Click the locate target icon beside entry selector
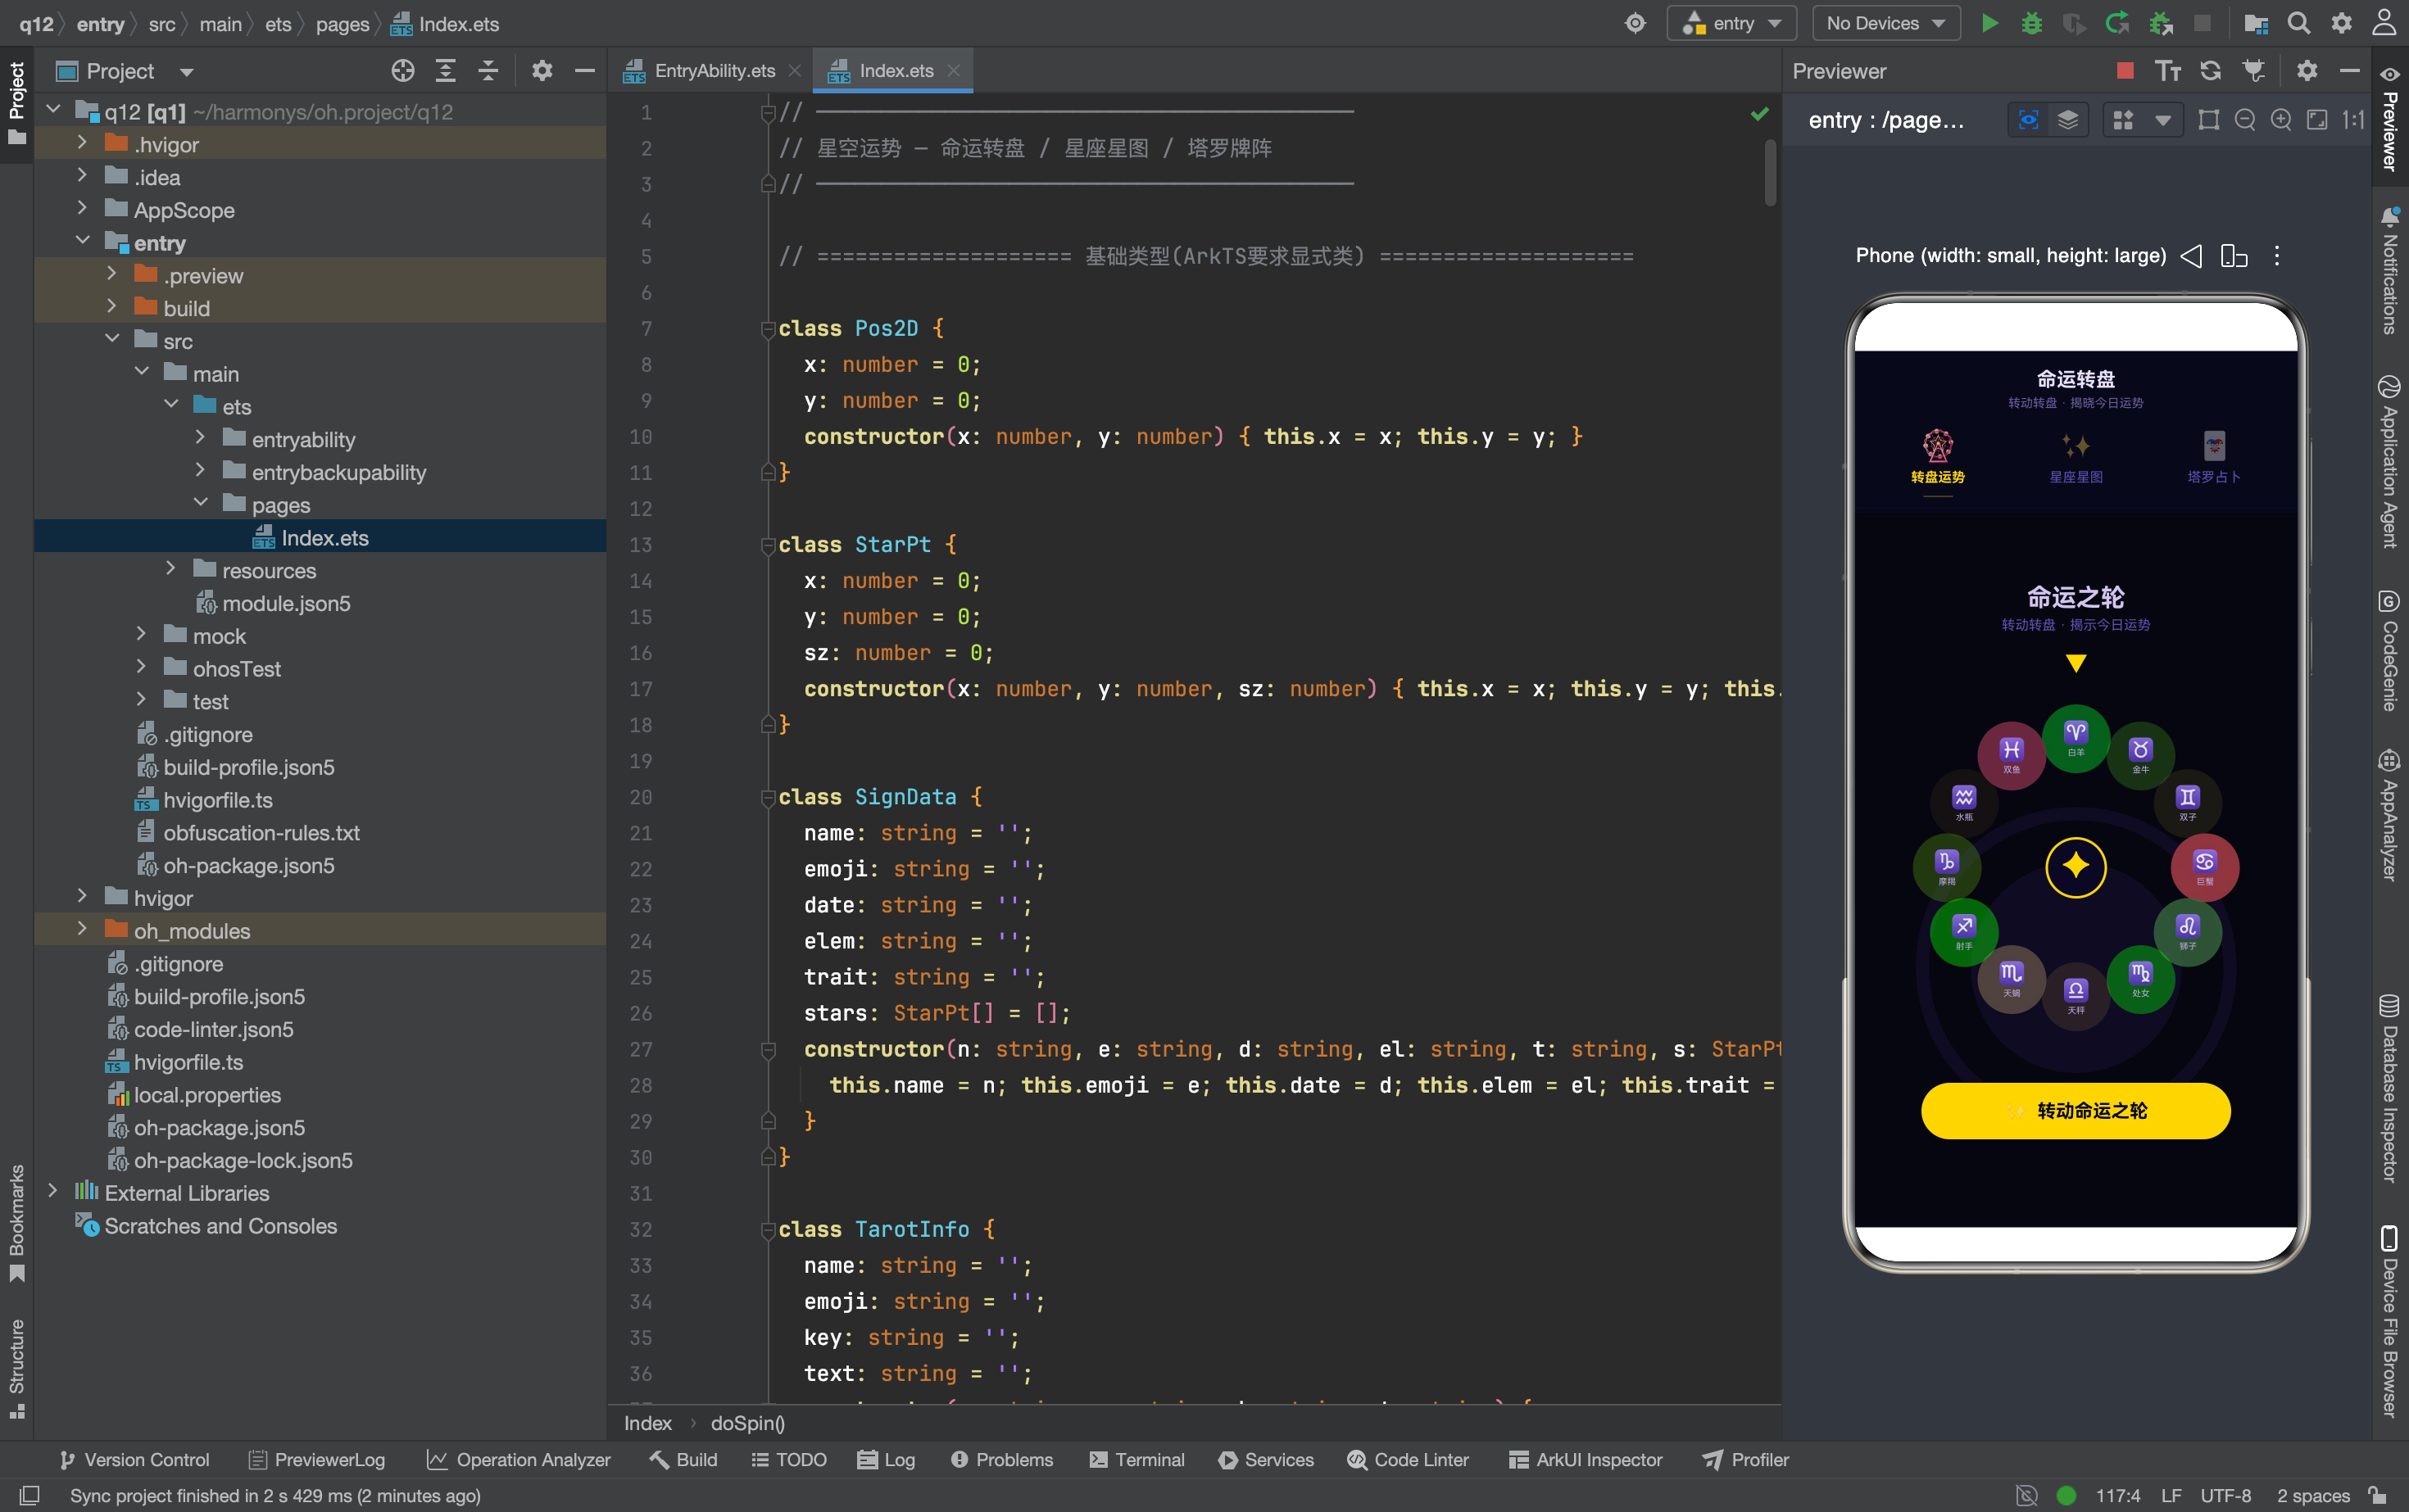This screenshot has height=1512, width=2409. coord(1635,23)
